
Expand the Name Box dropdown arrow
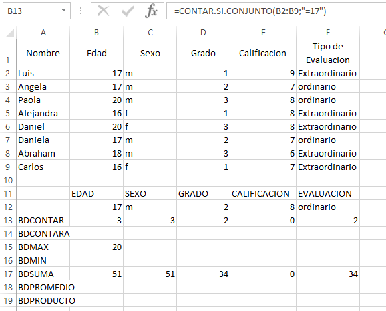point(63,10)
